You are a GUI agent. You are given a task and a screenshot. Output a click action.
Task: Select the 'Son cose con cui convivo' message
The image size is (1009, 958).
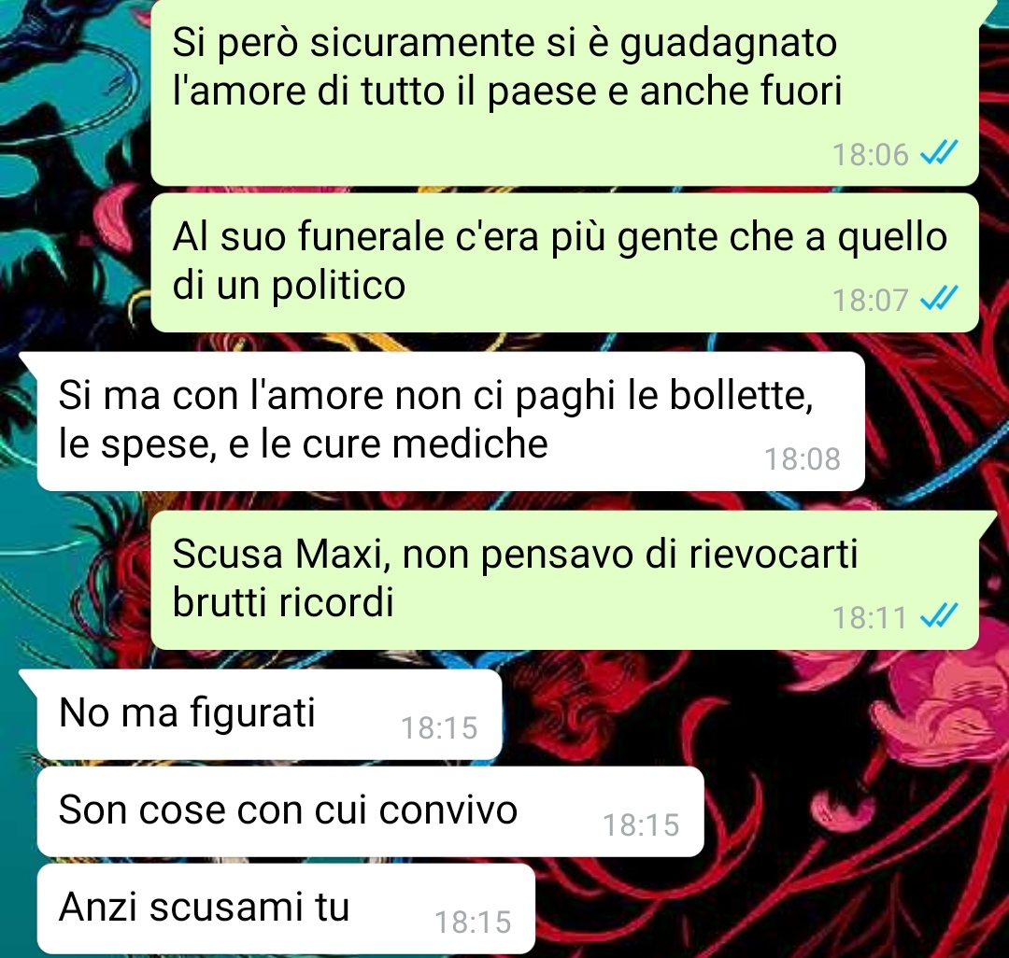click(370, 811)
